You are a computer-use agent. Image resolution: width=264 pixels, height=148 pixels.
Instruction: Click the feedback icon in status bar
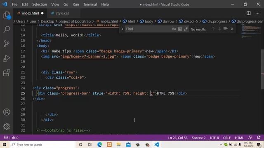[250, 138]
